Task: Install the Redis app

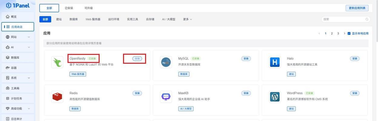Action: [137, 93]
